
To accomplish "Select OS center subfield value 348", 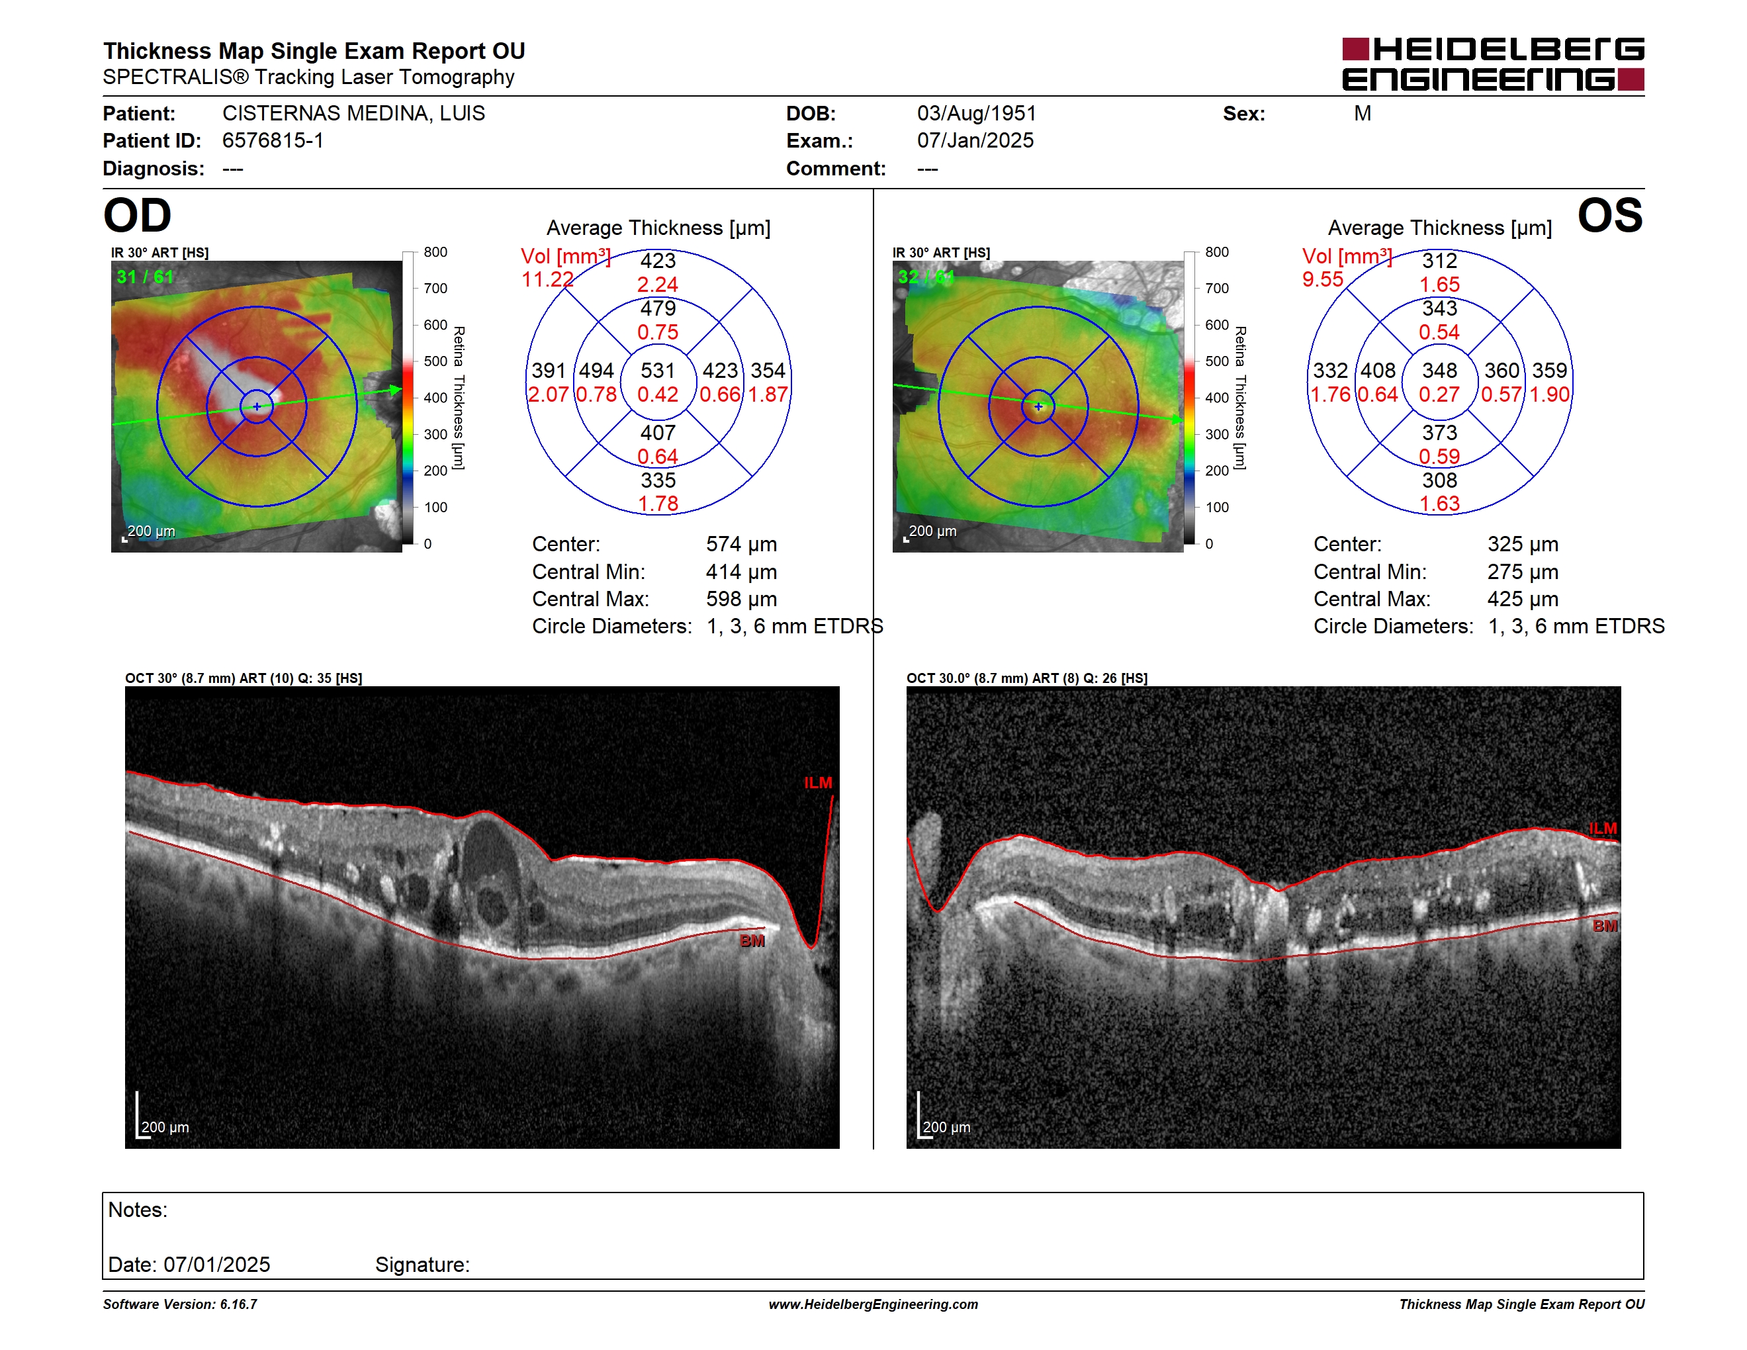I will pos(1439,371).
